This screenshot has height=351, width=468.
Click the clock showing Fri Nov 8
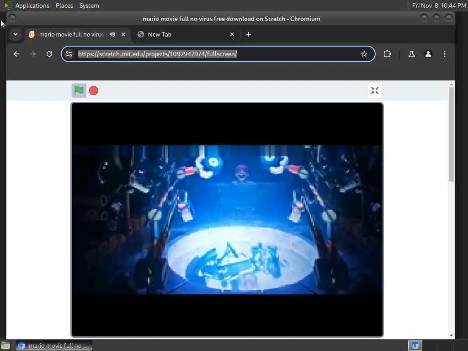click(439, 5)
